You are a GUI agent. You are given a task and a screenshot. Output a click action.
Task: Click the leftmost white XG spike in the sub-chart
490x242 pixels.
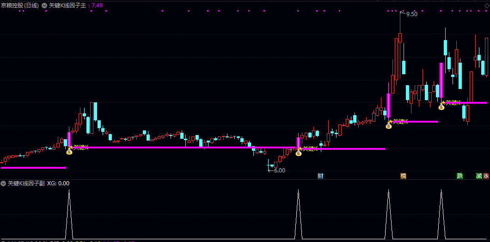(69, 214)
